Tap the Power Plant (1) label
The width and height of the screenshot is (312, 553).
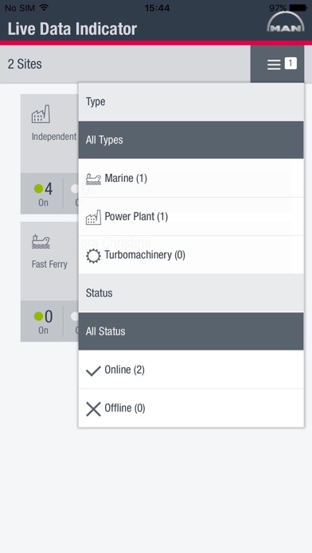click(x=136, y=217)
